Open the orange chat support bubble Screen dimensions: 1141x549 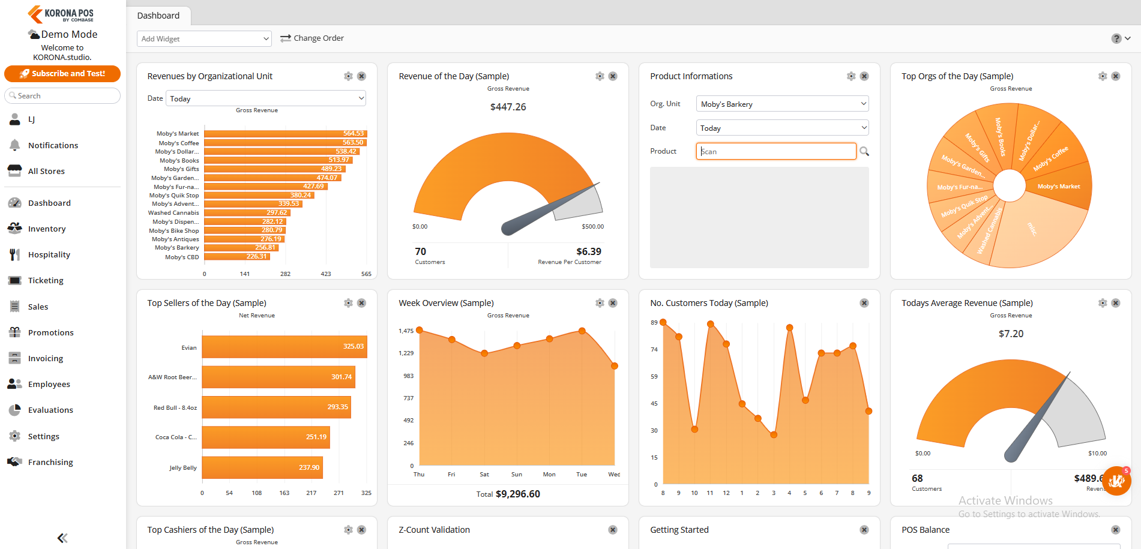[x=1116, y=481]
